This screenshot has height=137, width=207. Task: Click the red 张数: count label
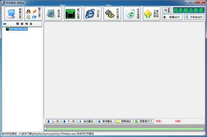159,121
